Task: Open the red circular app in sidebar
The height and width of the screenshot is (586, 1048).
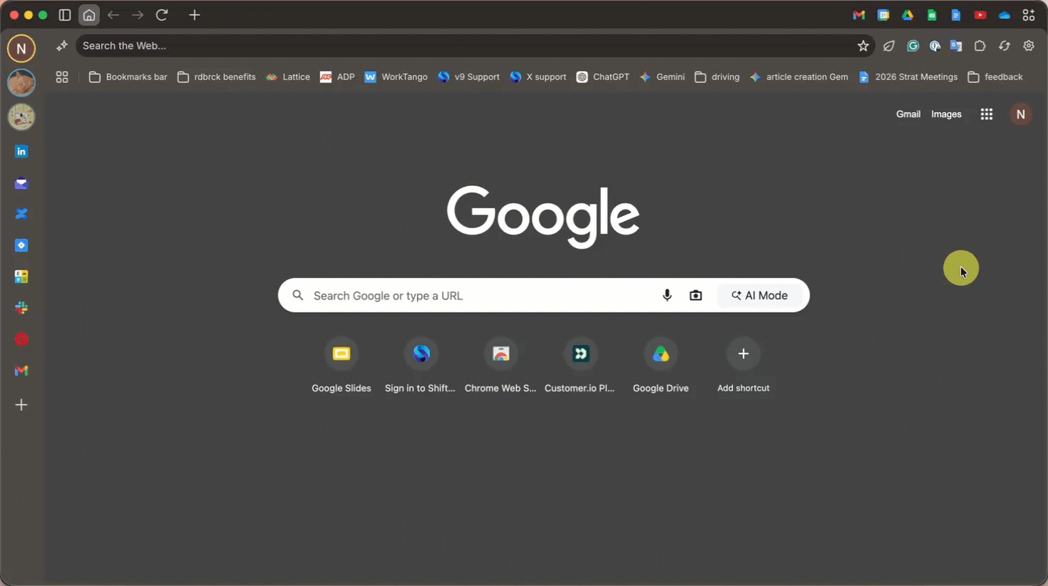Action: (x=21, y=339)
